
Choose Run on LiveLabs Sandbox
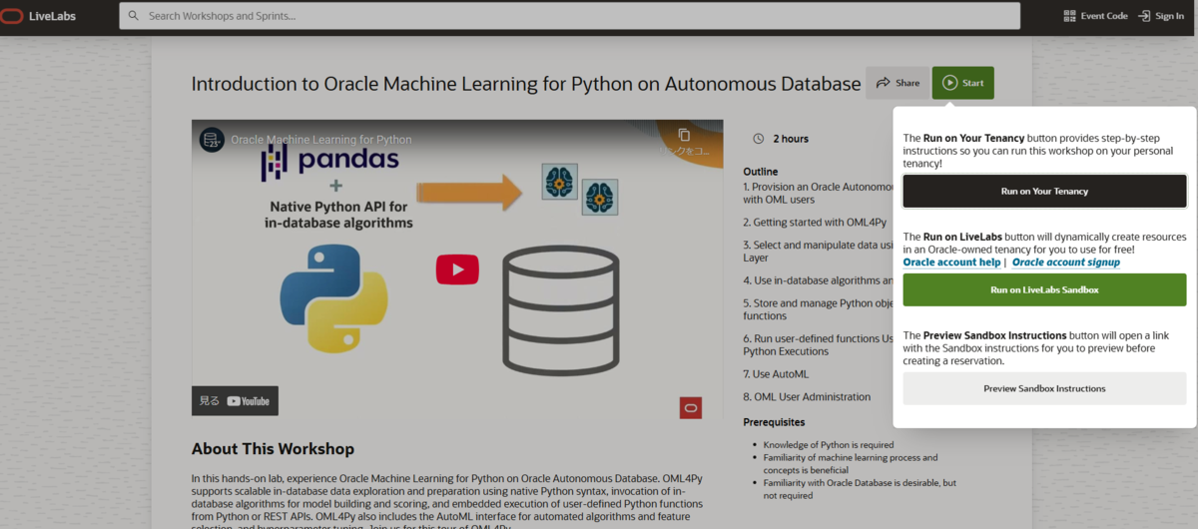click(1044, 289)
